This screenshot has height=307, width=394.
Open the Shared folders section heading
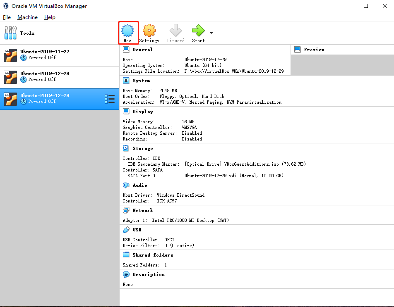153,255
